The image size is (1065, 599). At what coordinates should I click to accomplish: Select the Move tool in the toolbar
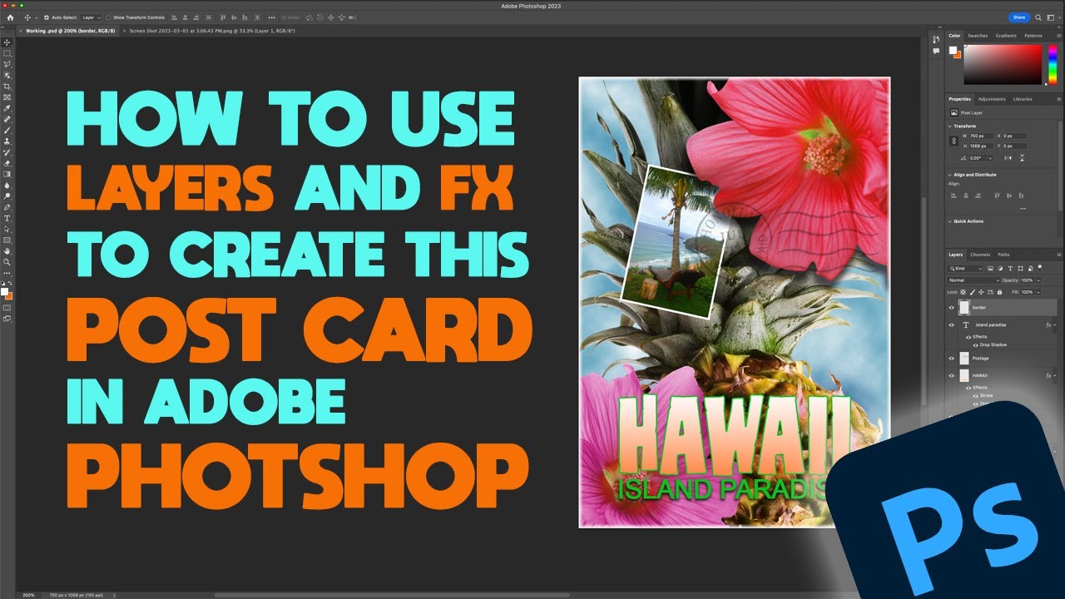[8, 42]
